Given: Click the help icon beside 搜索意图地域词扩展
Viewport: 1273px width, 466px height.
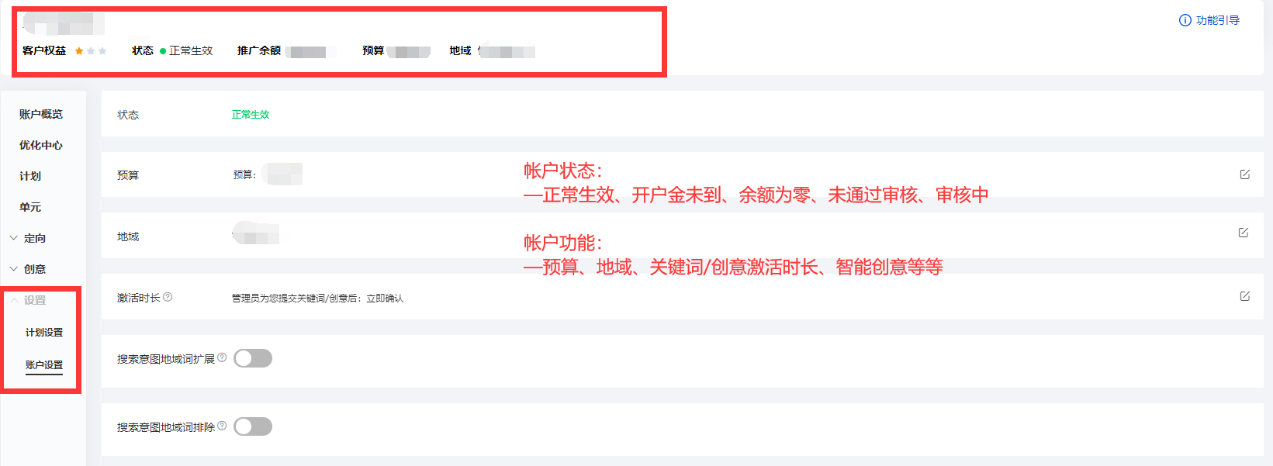Looking at the screenshot, I should [222, 357].
